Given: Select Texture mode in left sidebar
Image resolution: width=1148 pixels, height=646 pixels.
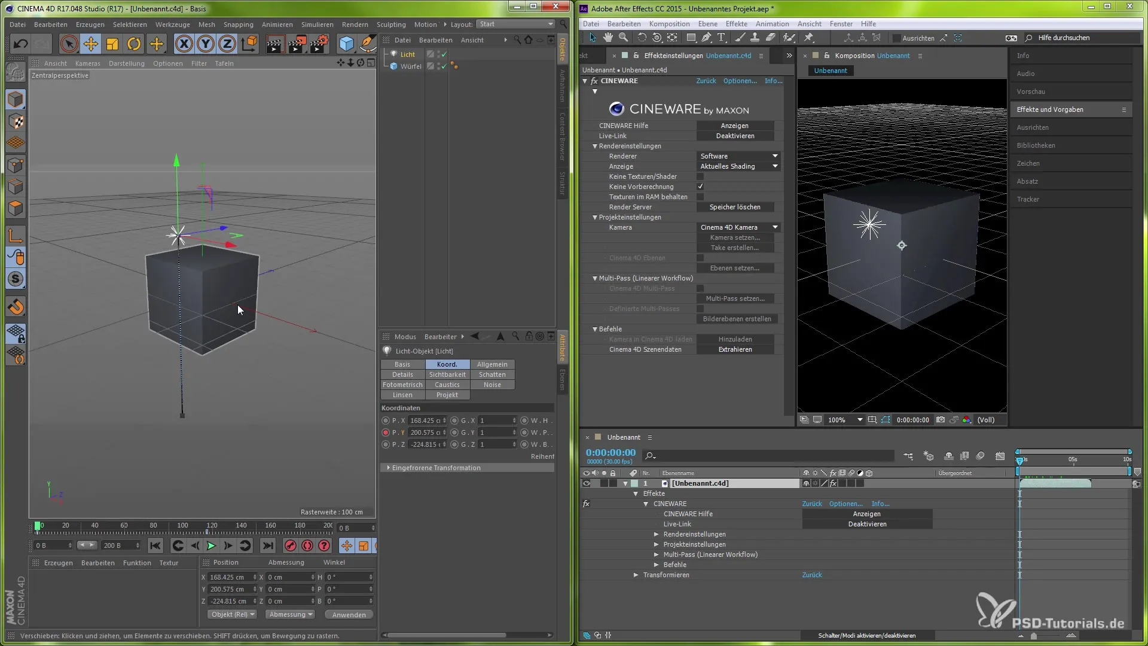Looking at the screenshot, I should click(16, 121).
